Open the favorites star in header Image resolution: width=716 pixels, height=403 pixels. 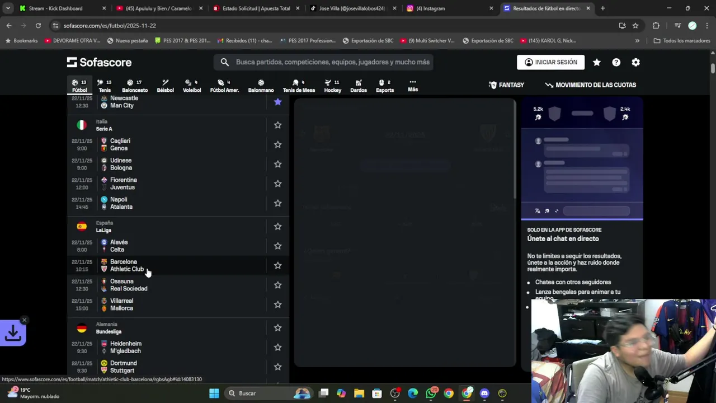pos(597,62)
